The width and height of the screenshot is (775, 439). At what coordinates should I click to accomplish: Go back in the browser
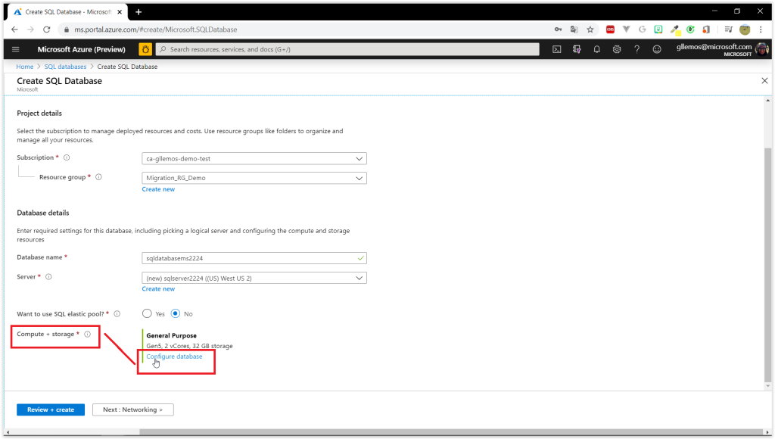14,30
